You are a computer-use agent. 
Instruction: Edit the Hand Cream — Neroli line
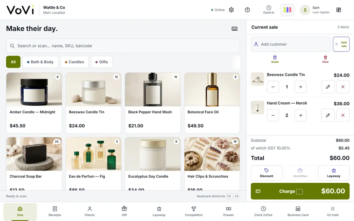click(328, 115)
